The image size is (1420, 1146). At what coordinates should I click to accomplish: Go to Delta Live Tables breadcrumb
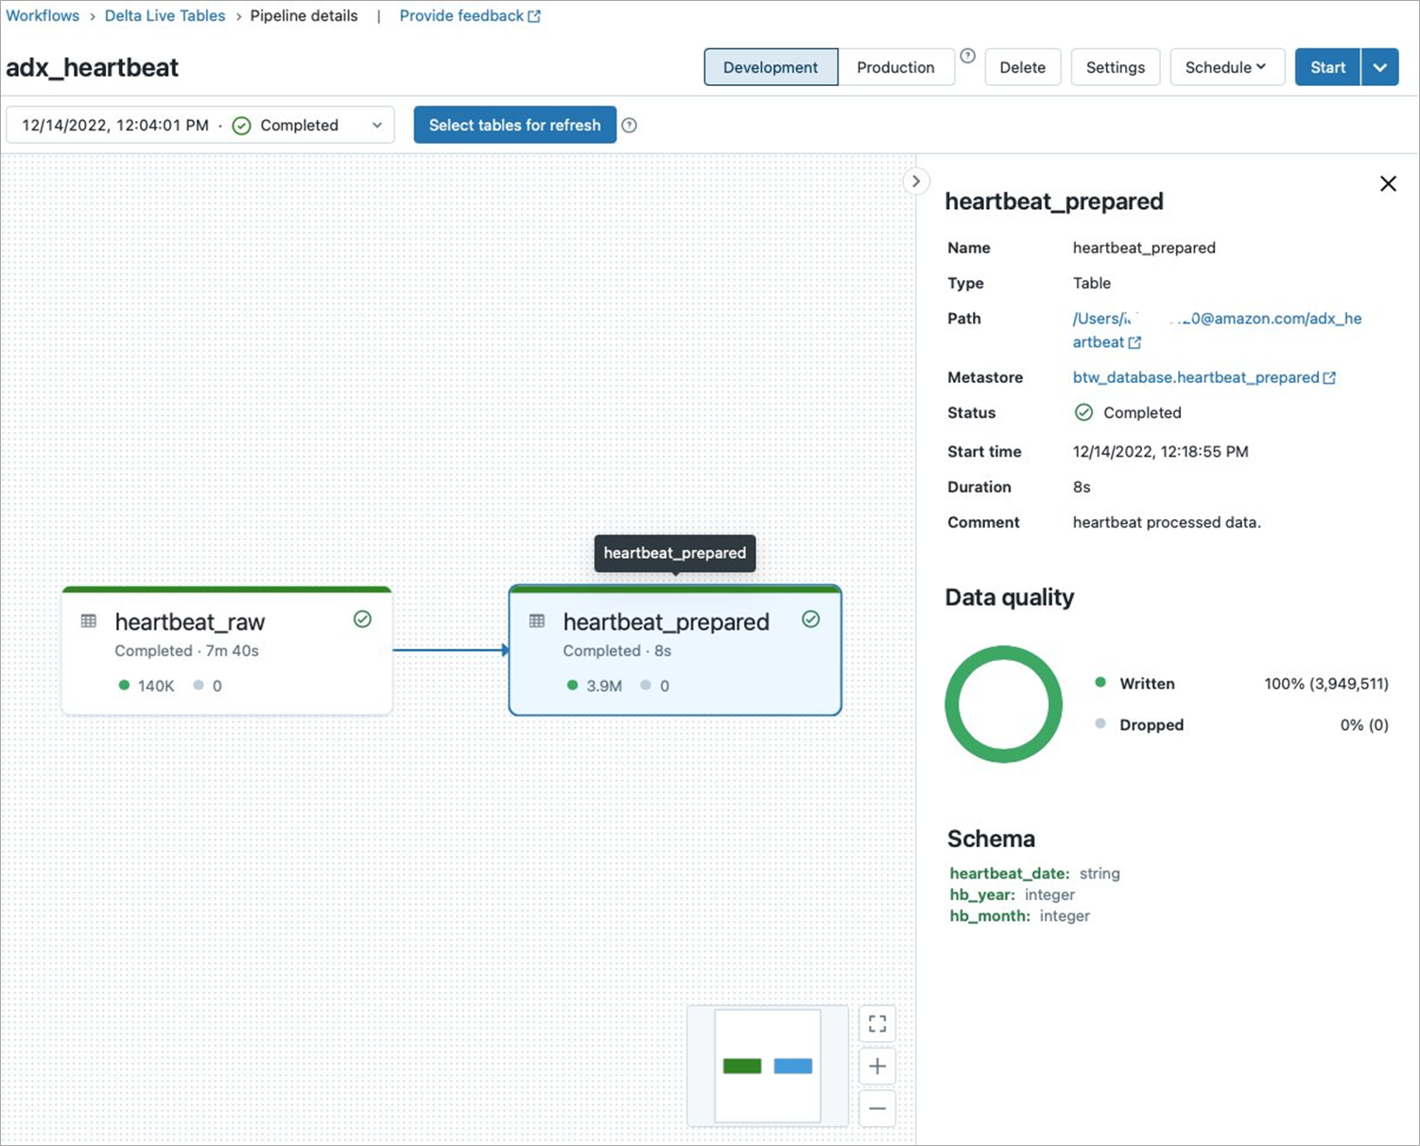click(x=165, y=16)
